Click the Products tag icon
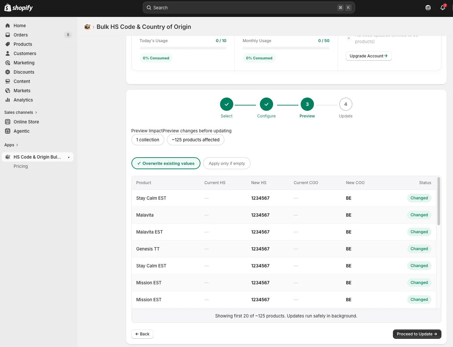Image resolution: width=453 pixels, height=347 pixels. 8,44
